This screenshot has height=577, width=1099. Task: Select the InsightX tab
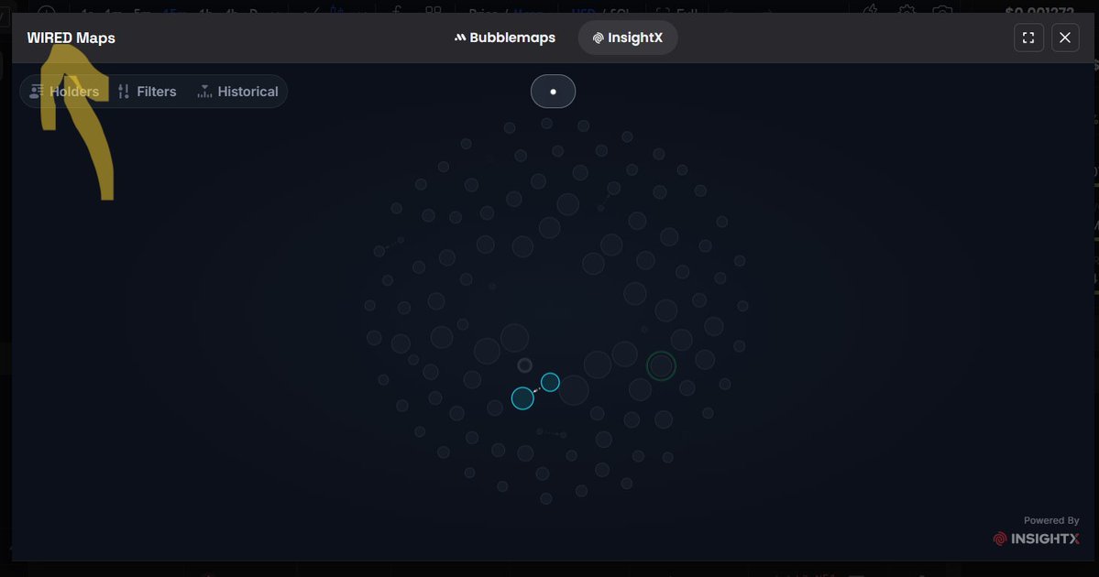point(627,38)
